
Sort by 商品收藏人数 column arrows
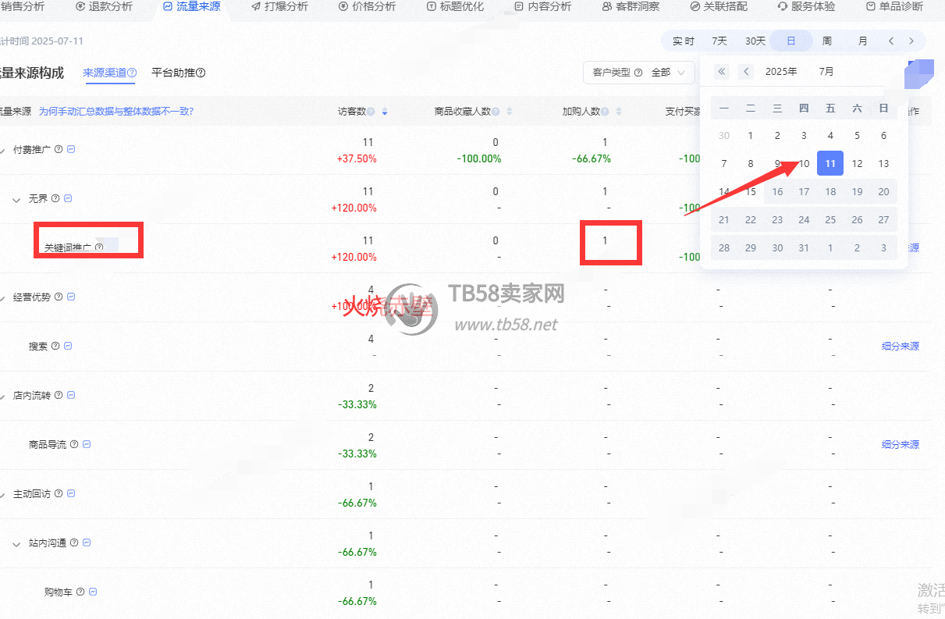pyautogui.click(x=510, y=112)
